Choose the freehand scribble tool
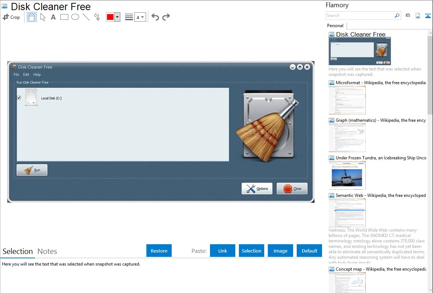 click(x=97, y=17)
